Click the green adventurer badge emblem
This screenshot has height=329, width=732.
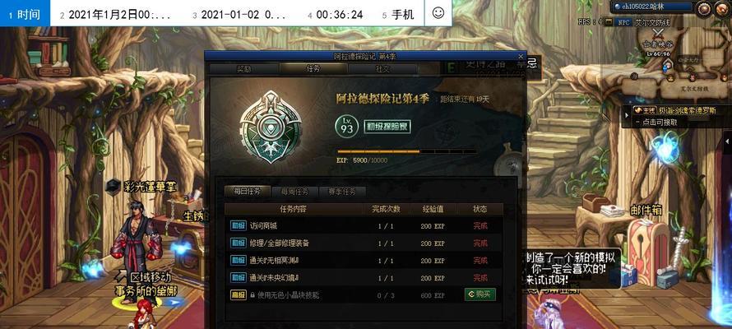click(x=271, y=127)
